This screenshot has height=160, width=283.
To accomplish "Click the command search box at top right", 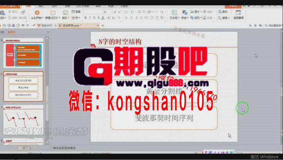I will [x=274, y=26].
